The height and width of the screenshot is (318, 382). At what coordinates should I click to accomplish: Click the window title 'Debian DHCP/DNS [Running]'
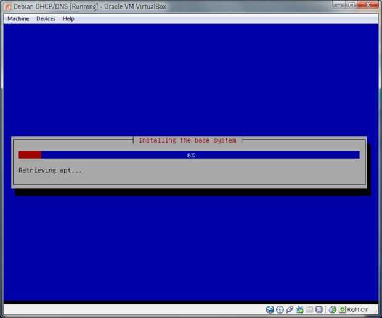coord(55,7)
